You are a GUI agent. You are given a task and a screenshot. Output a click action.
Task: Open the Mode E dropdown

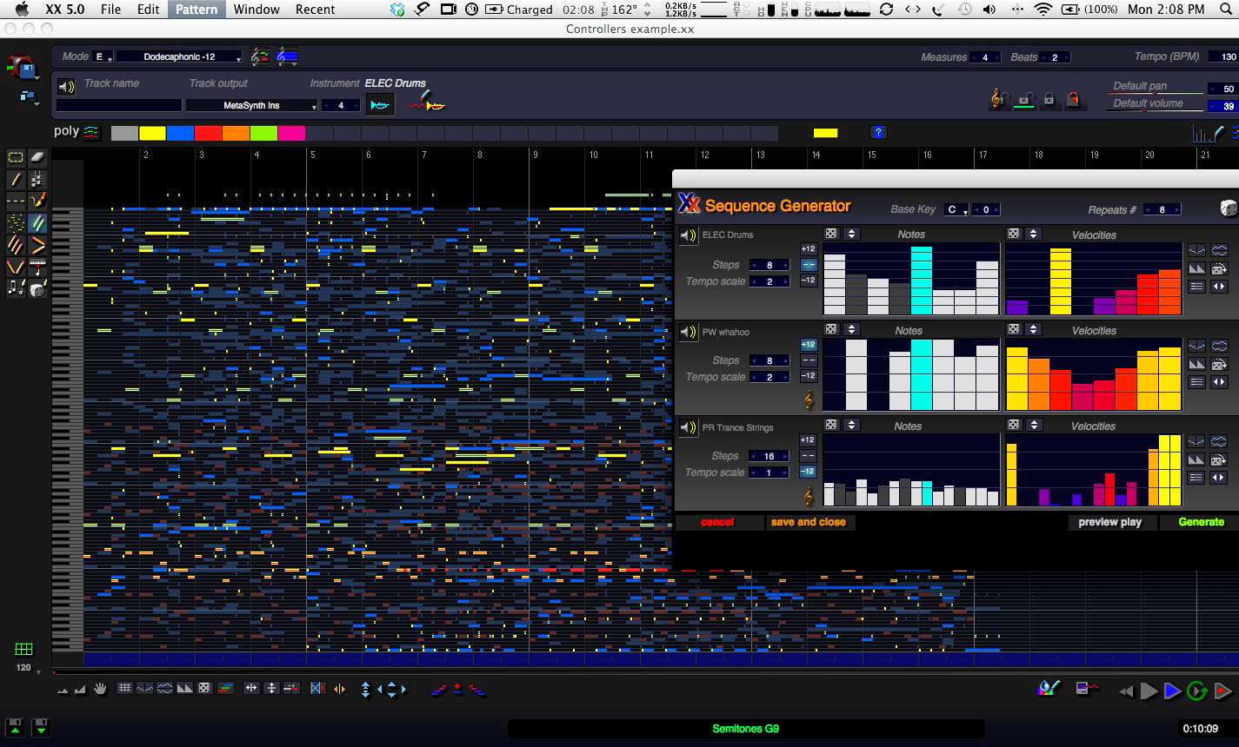pyautogui.click(x=103, y=56)
